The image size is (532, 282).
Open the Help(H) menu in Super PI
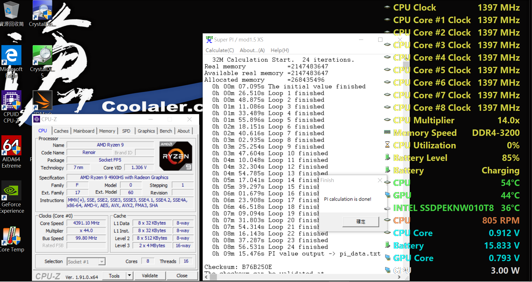coord(279,50)
